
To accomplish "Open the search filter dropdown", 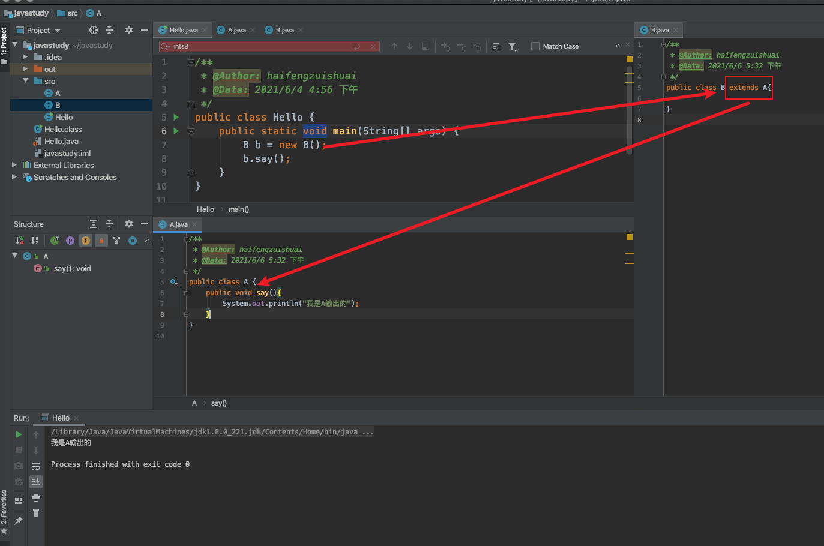I will coord(513,46).
